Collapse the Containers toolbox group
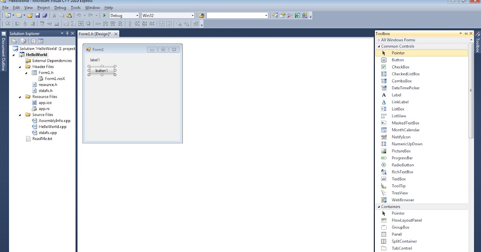The width and height of the screenshot is (481, 252). pos(378,207)
